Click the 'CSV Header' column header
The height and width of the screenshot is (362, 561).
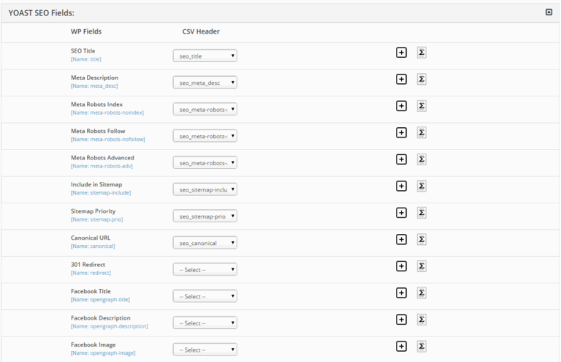(x=201, y=31)
